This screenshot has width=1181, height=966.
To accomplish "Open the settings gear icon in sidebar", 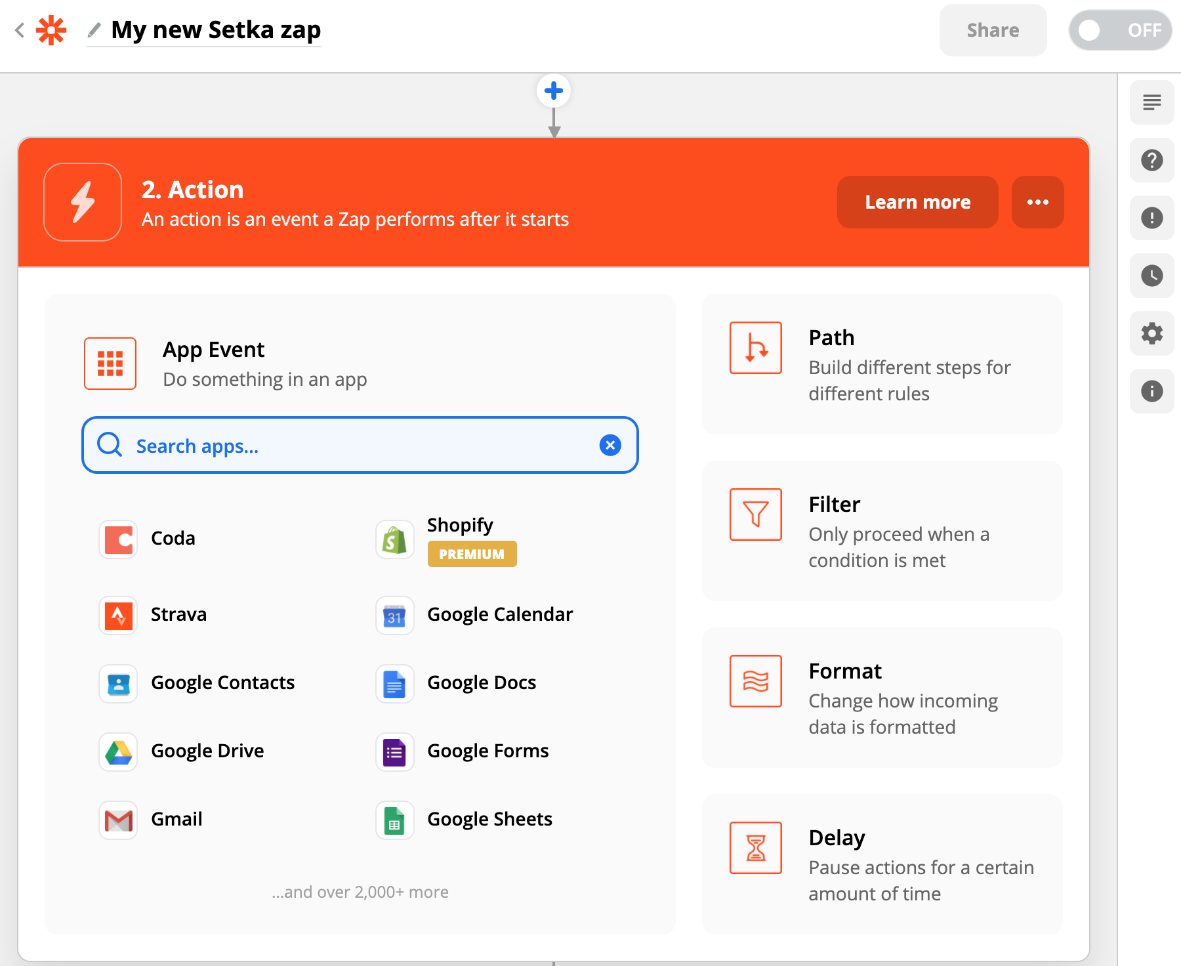I will (1151, 333).
